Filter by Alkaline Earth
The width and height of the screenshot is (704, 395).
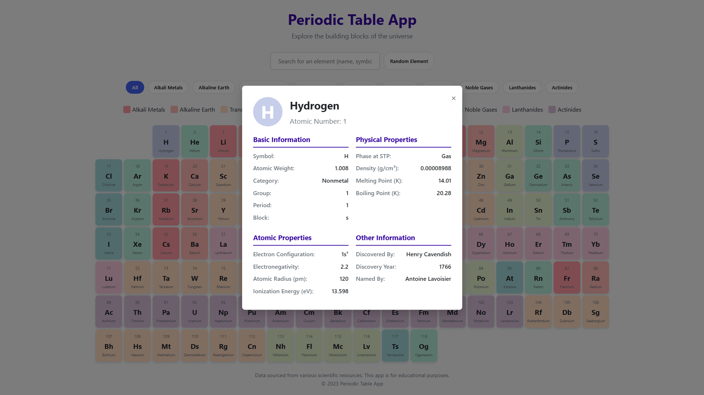pyautogui.click(x=214, y=87)
